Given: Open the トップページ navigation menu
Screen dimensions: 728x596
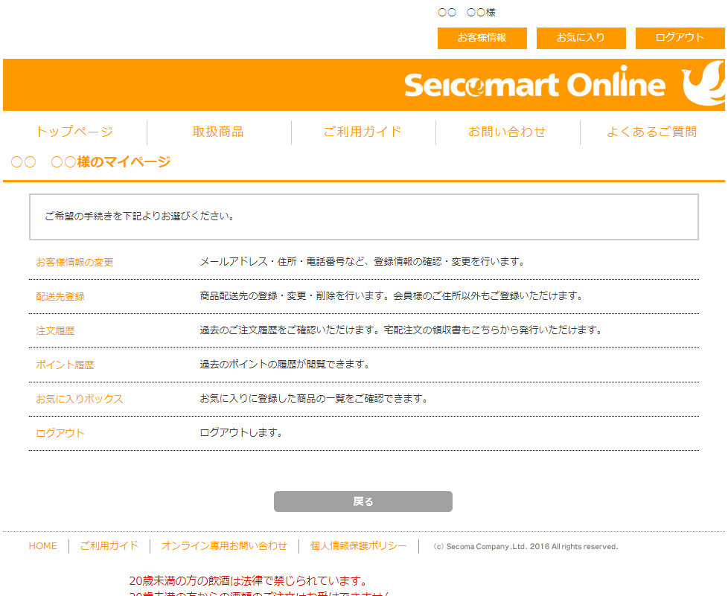Looking at the screenshot, I should [x=74, y=132].
